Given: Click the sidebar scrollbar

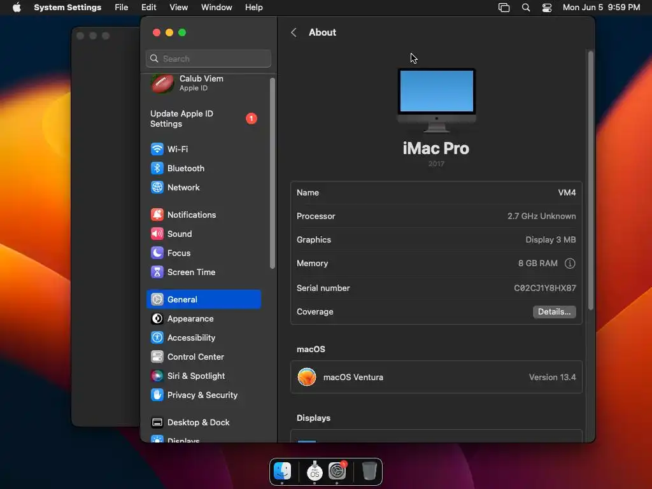Looking at the screenshot, I should pyautogui.click(x=273, y=173).
